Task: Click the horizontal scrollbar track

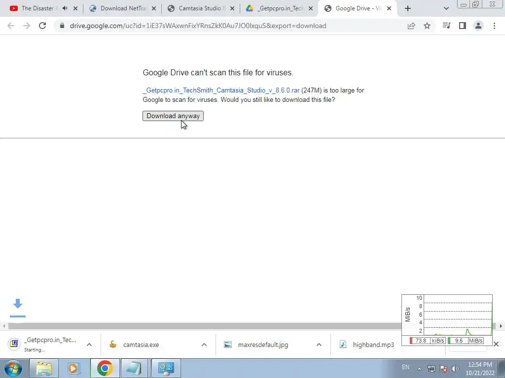Action: click(205, 326)
